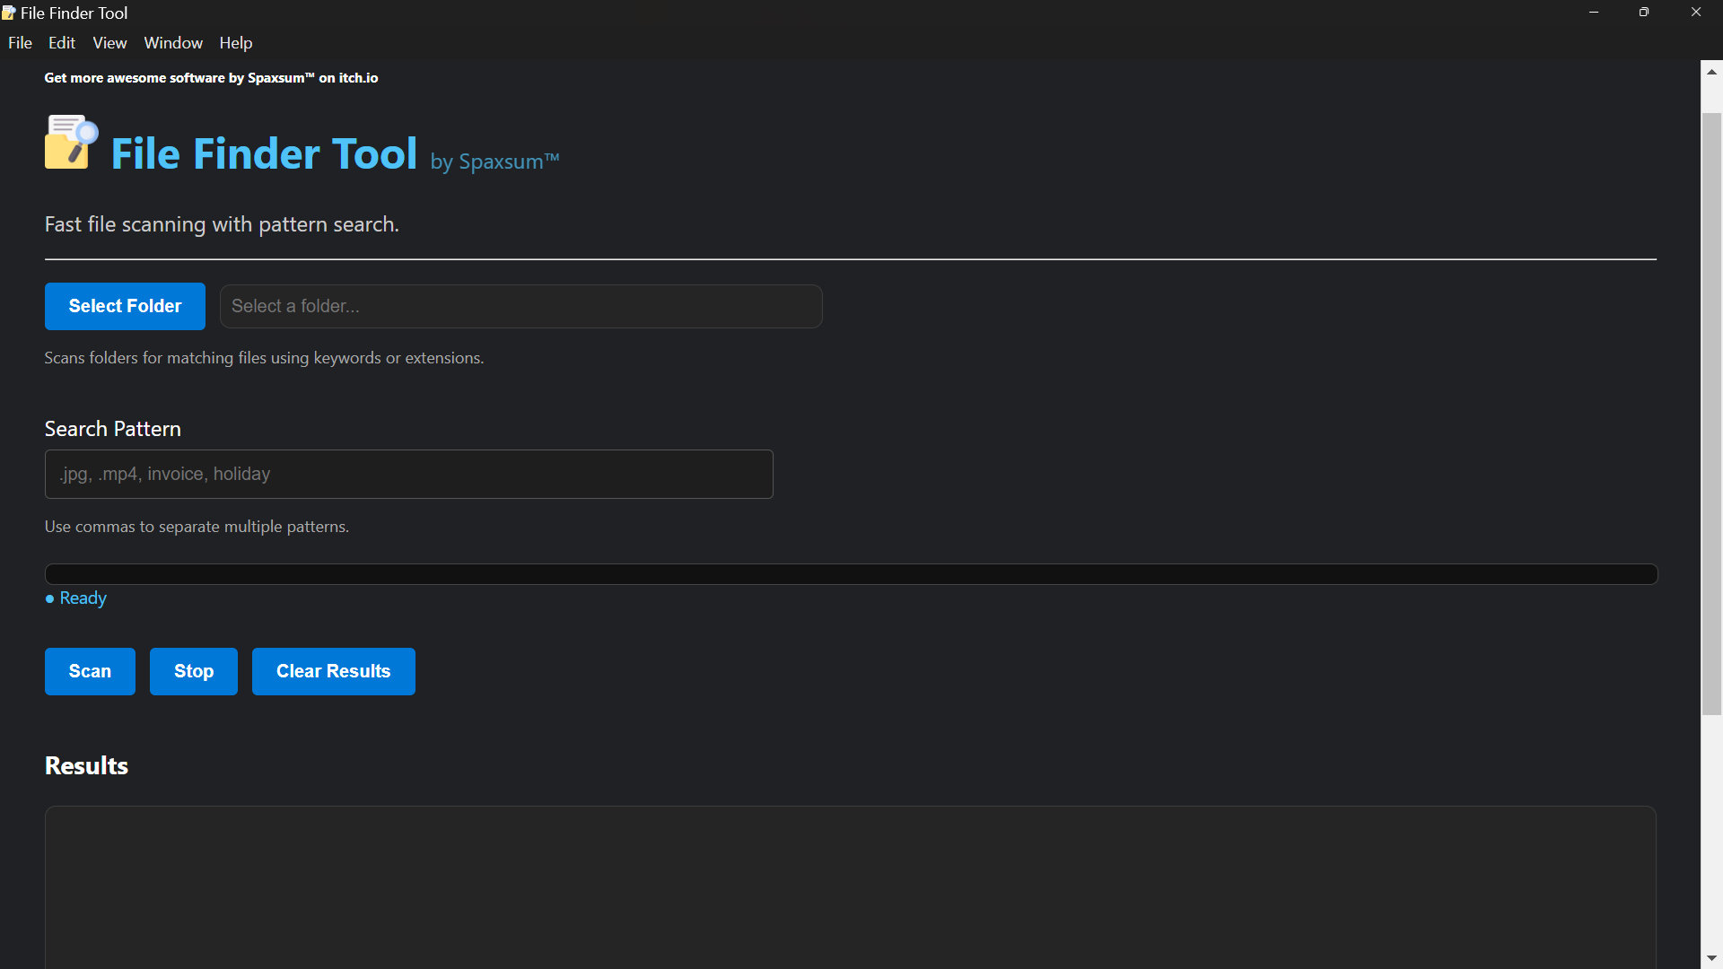Click the Stop button
This screenshot has width=1723, height=969.
tap(194, 671)
